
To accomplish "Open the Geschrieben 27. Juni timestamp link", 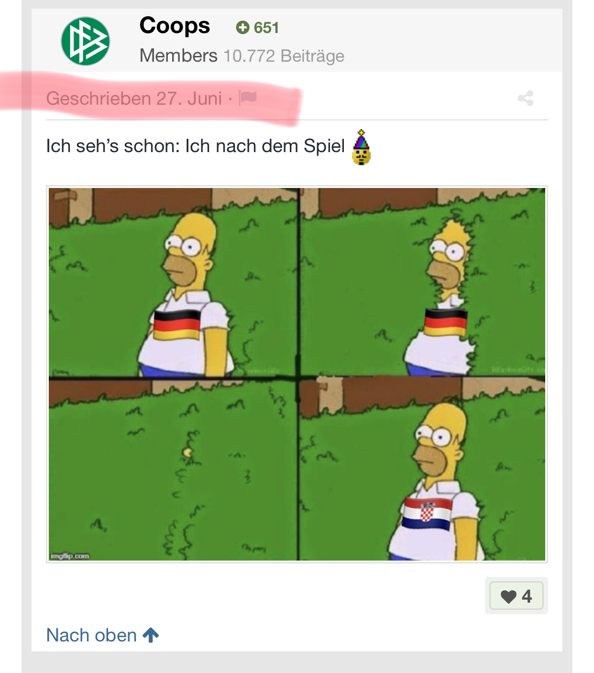I will [134, 99].
